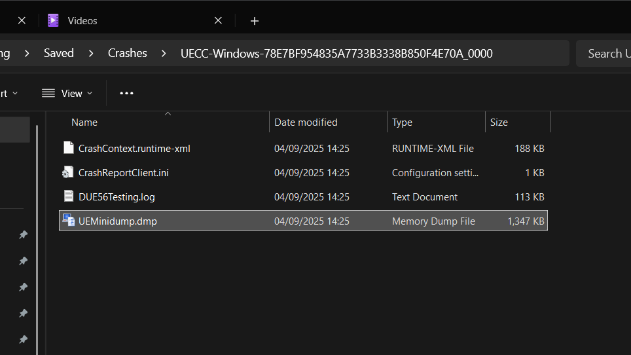The image size is (631, 355).
Task: Click the DUE56Testing.log text document icon
Action: [69, 196]
